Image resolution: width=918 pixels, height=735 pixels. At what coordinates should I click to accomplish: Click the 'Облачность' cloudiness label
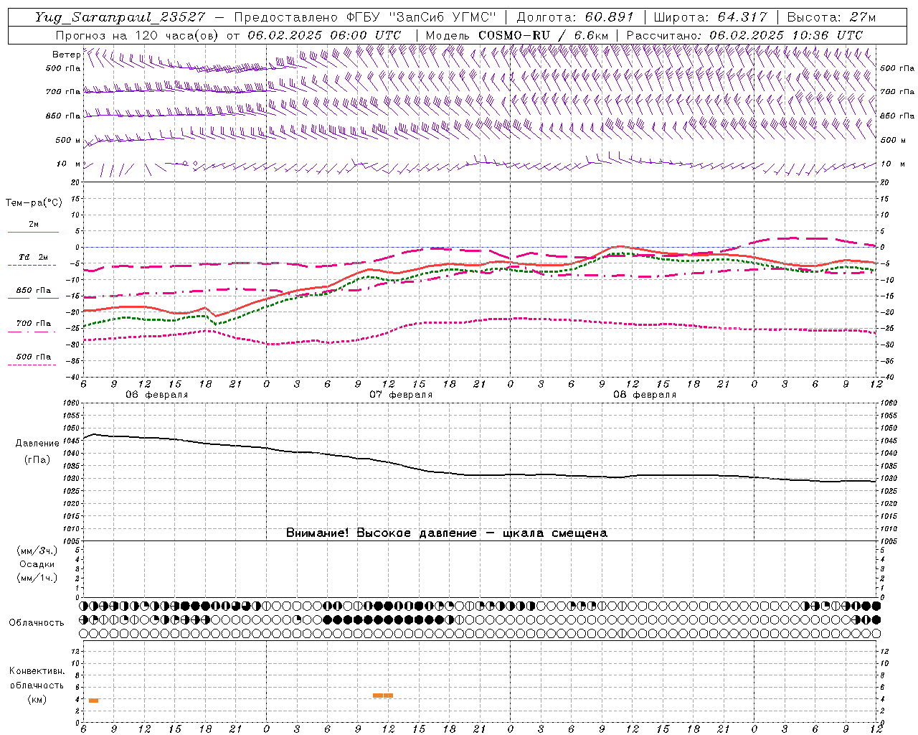pos(37,623)
